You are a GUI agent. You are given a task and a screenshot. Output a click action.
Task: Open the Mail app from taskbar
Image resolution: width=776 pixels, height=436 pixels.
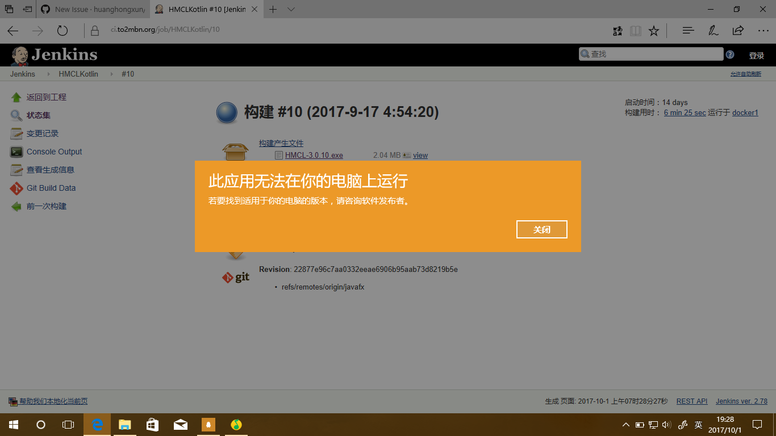coord(181,425)
